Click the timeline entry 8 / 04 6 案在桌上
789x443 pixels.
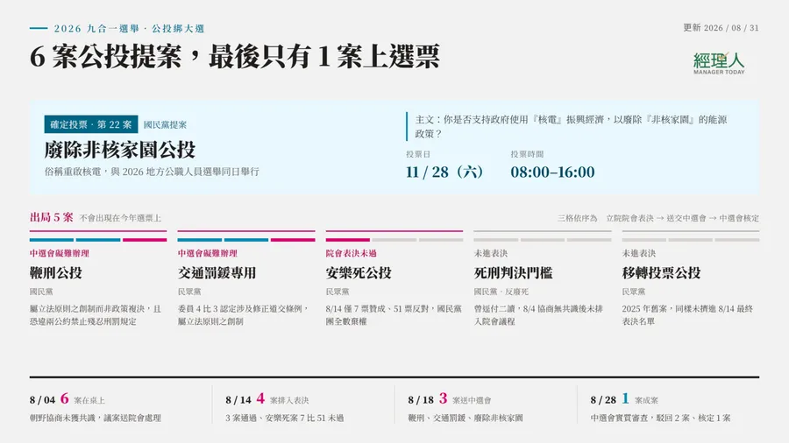pyautogui.click(x=68, y=399)
